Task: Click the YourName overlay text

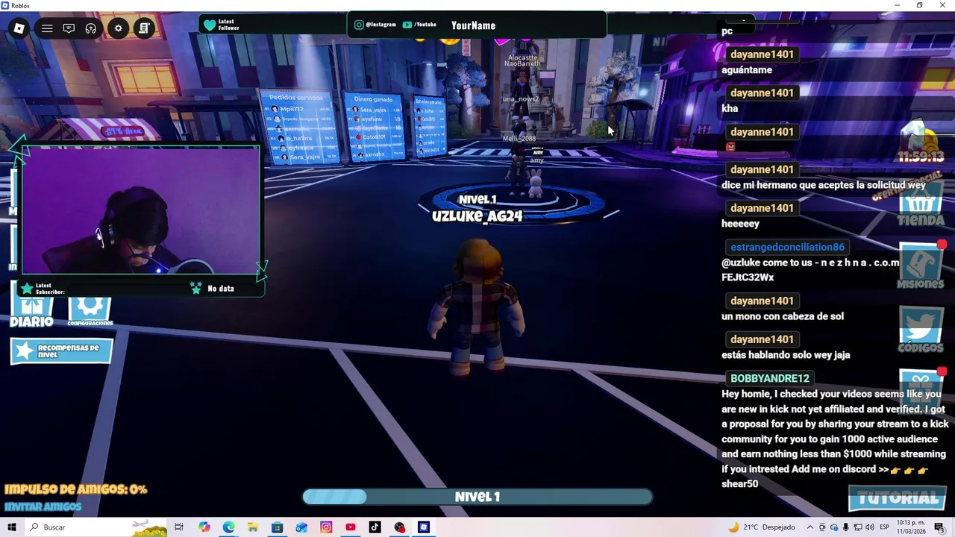Action: (x=473, y=25)
